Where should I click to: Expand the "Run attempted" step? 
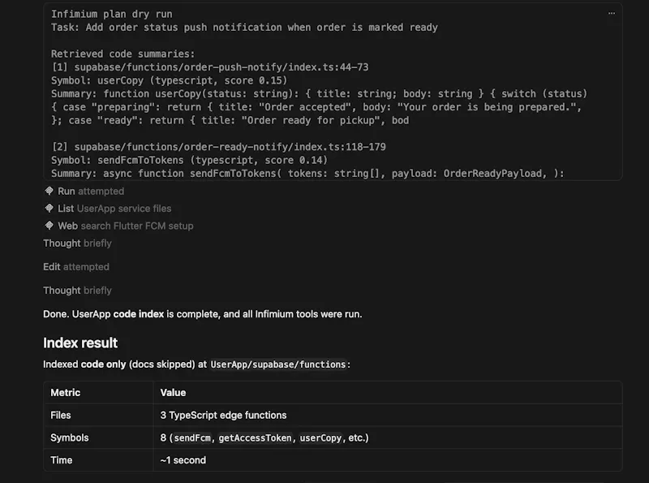point(91,192)
